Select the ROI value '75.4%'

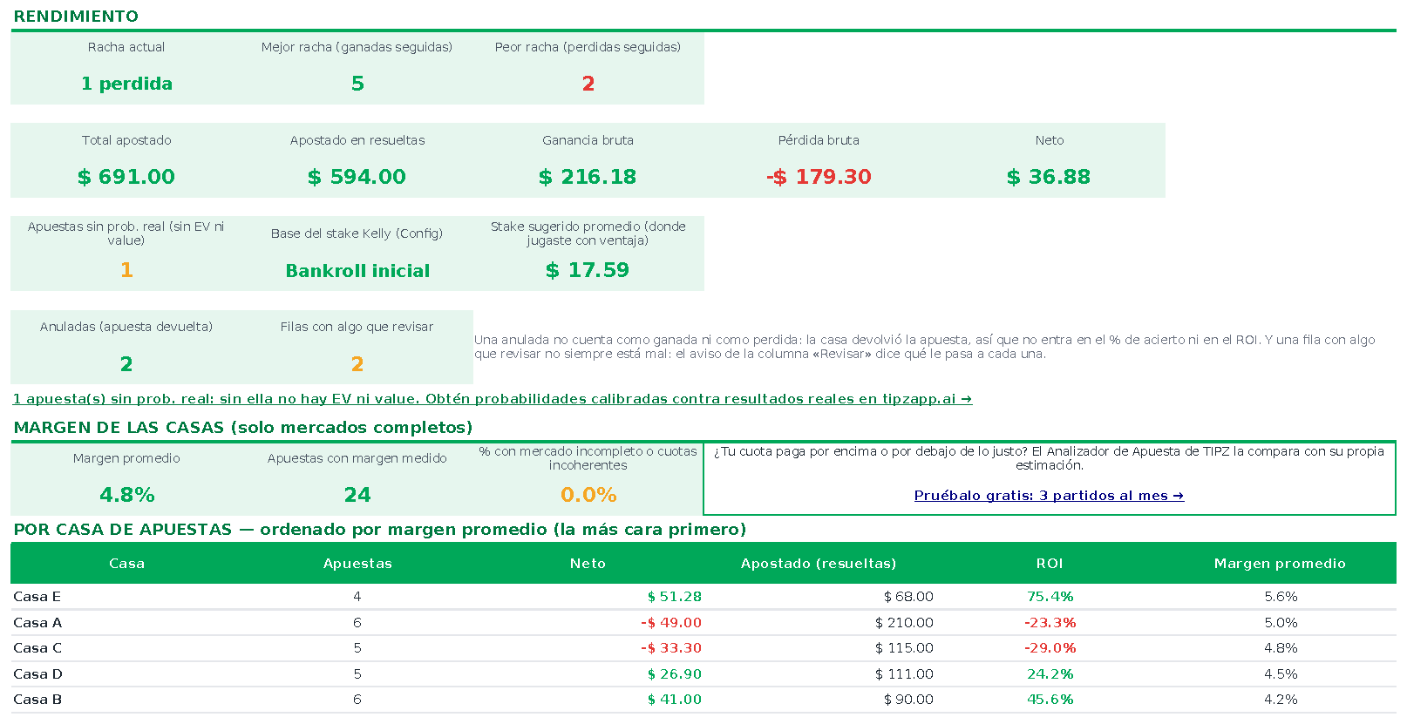(x=1050, y=597)
